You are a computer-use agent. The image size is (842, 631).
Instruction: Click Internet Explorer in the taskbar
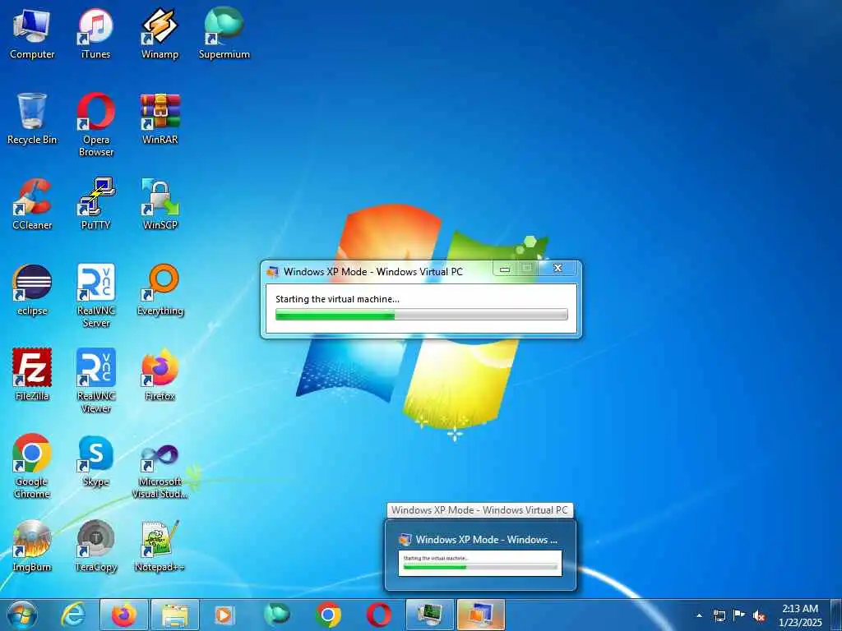pyautogui.click(x=72, y=615)
